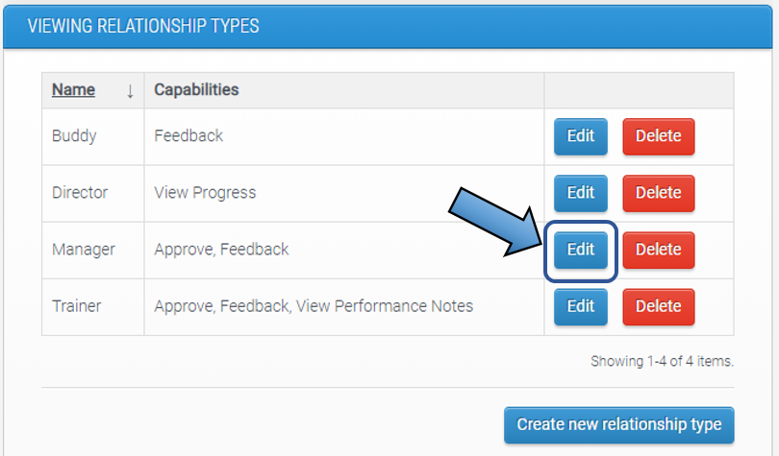Sort the table by Name column
Image resolution: width=779 pixels, height=456 pixels.
click(73, 90)
